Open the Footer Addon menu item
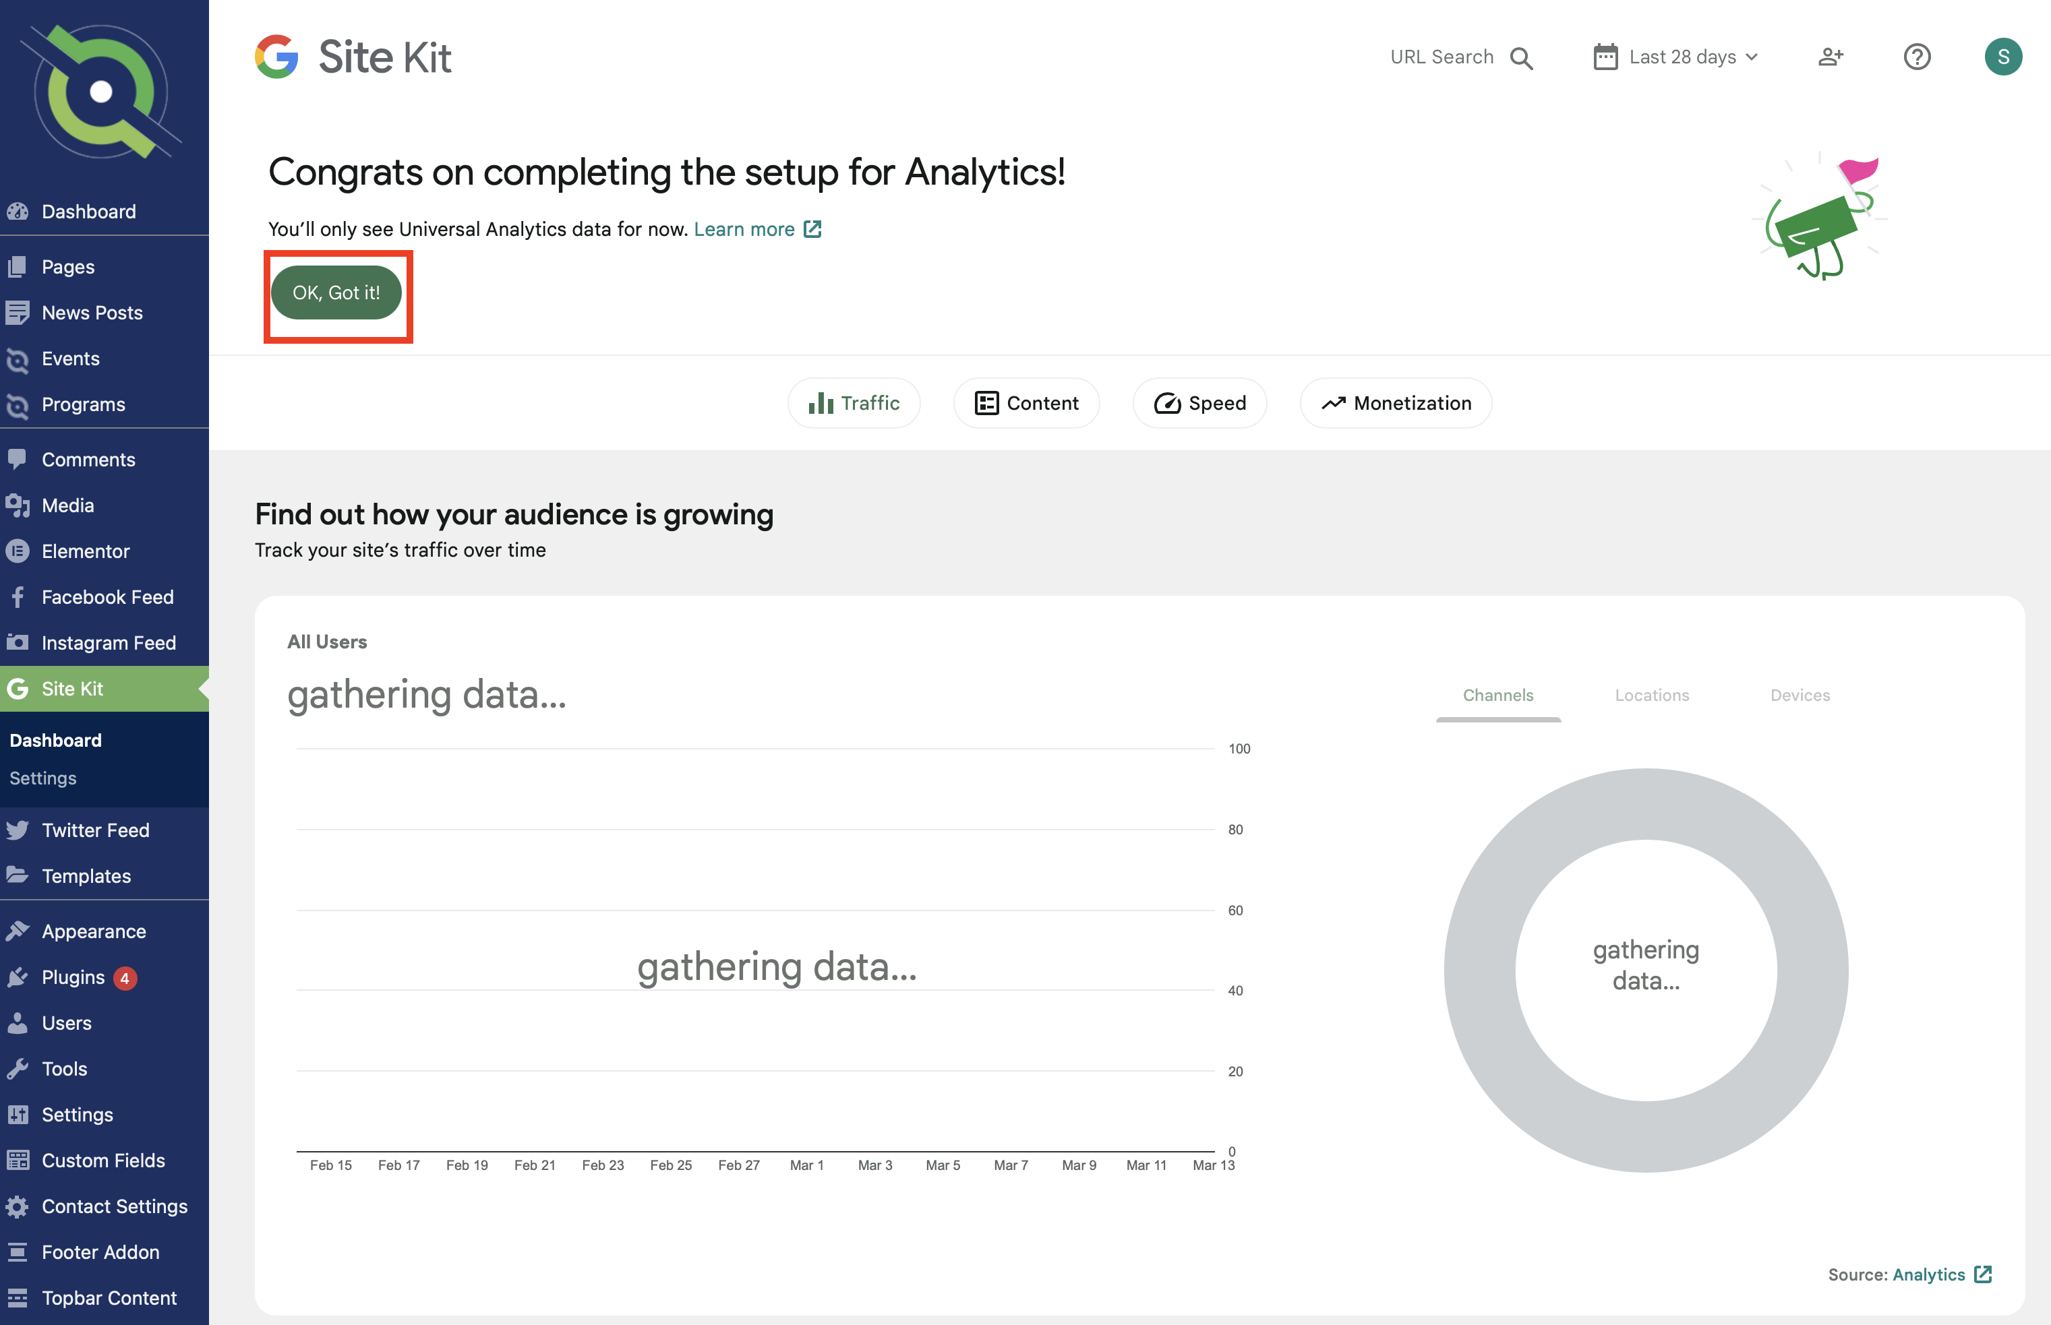Viewport: 2051px width, 1325px height. [x=104, y=1252]
